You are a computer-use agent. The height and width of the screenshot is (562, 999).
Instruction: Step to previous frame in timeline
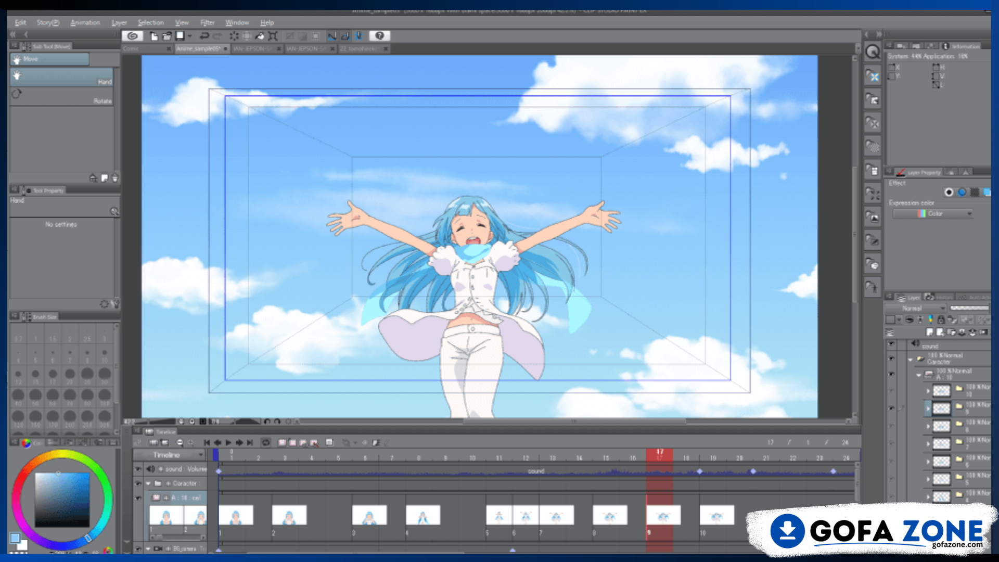217,443
